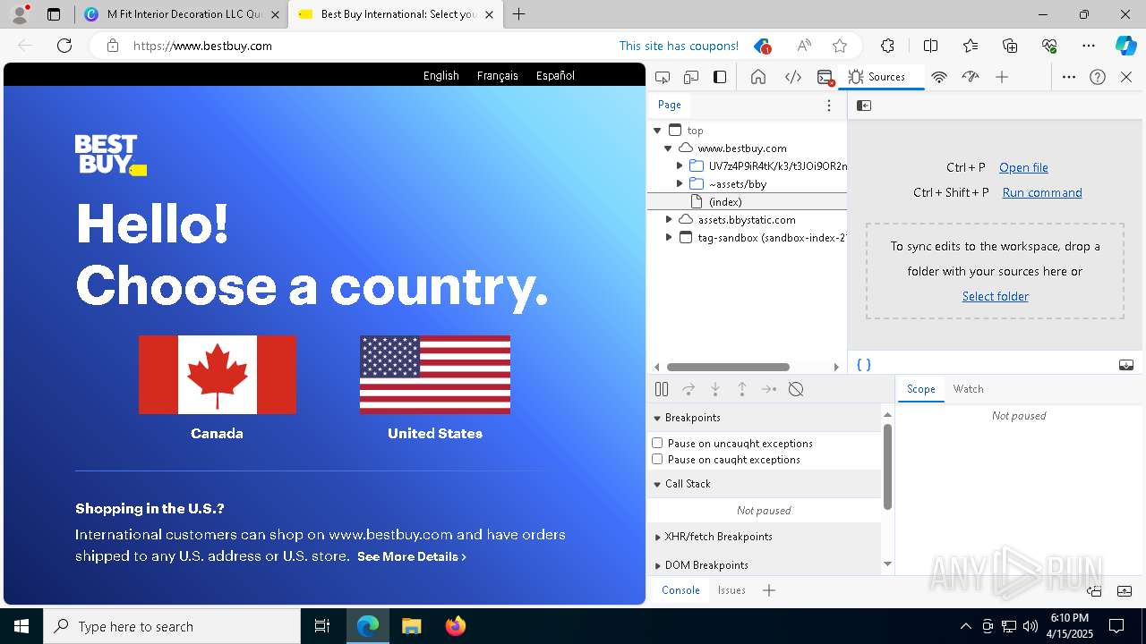The height and width of the screenshot is (644, 1146).
Task: Open browser Extensions puzzle icon
Action: point(887,46)
